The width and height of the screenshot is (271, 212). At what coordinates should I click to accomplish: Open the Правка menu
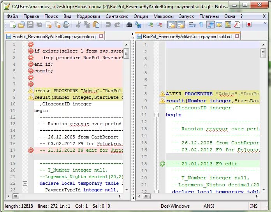tap(31, 16)
